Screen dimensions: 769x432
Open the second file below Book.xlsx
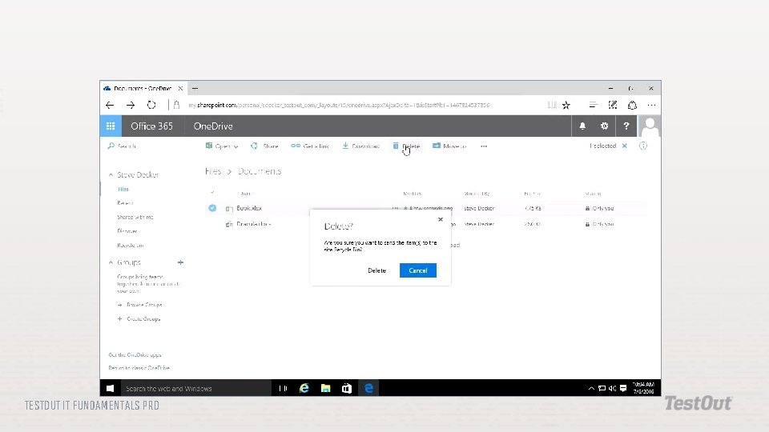254,224
